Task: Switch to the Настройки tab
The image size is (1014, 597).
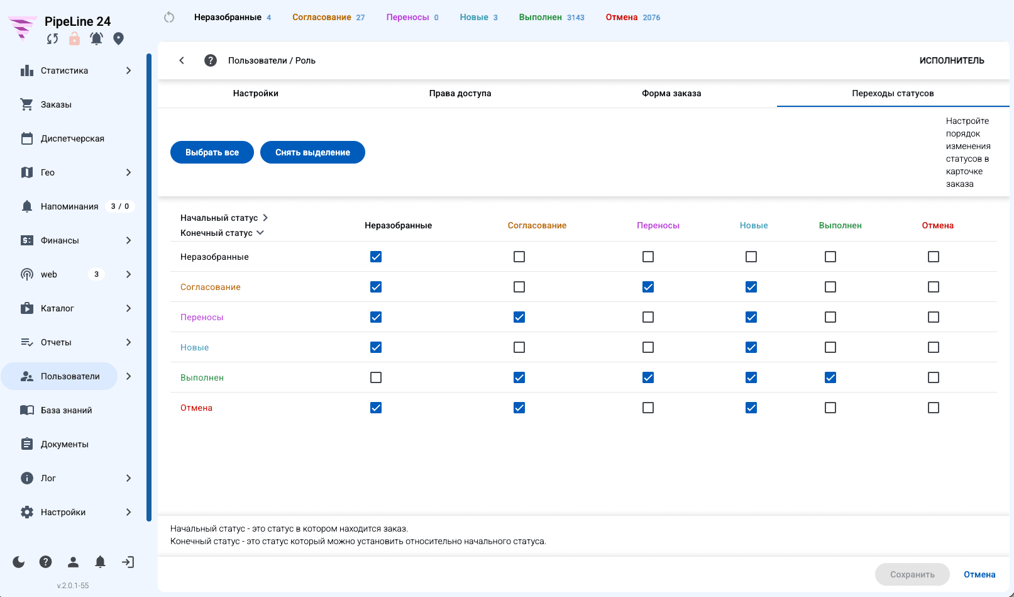Action: (x=256, y=93)
